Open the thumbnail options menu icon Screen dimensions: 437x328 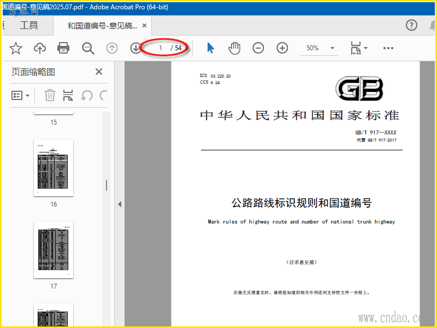pyautogui.click(x=20, y=95)
